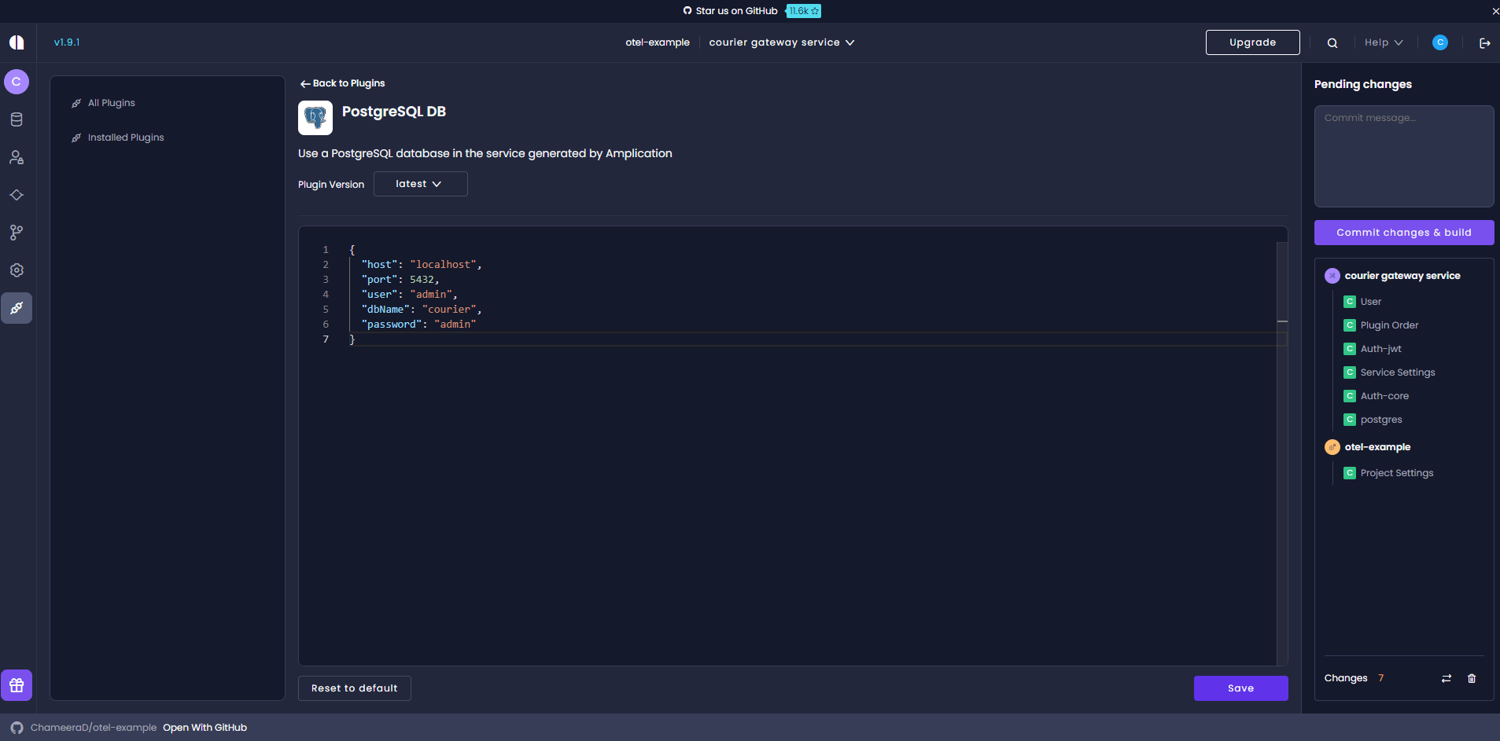Click Star us on GitHub link
The height and width of the screenshot is (741, 1500).
coord(730,11)
